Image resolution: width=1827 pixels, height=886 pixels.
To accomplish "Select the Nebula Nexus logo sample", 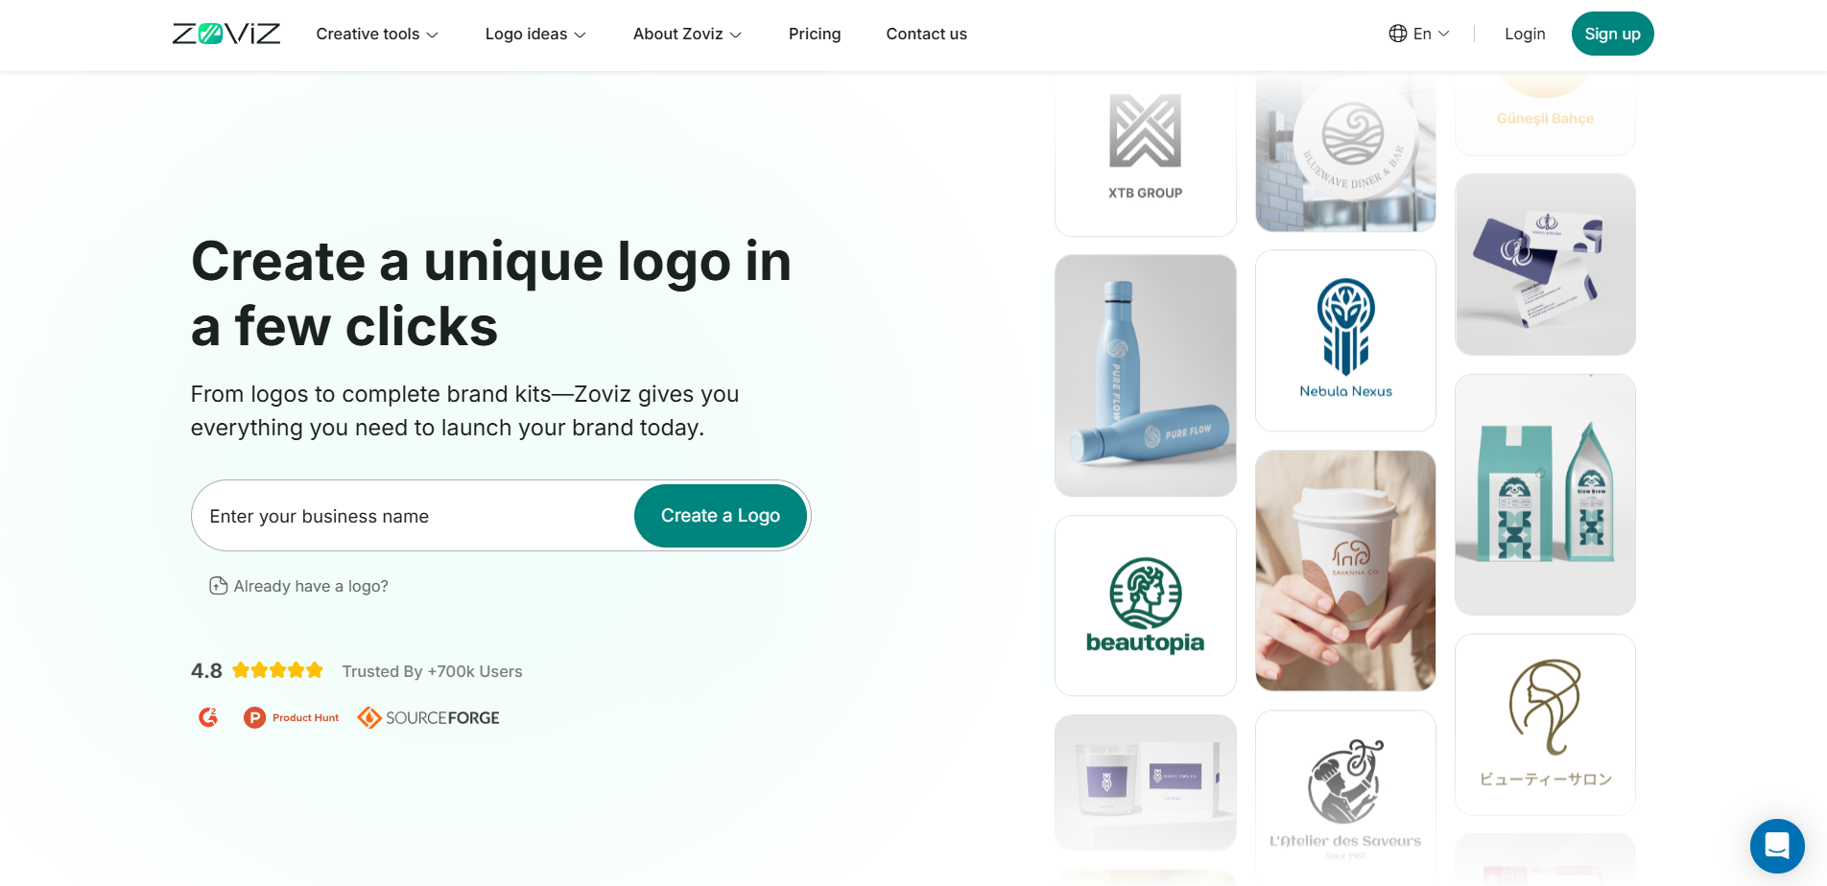I will pos(1345,340).
